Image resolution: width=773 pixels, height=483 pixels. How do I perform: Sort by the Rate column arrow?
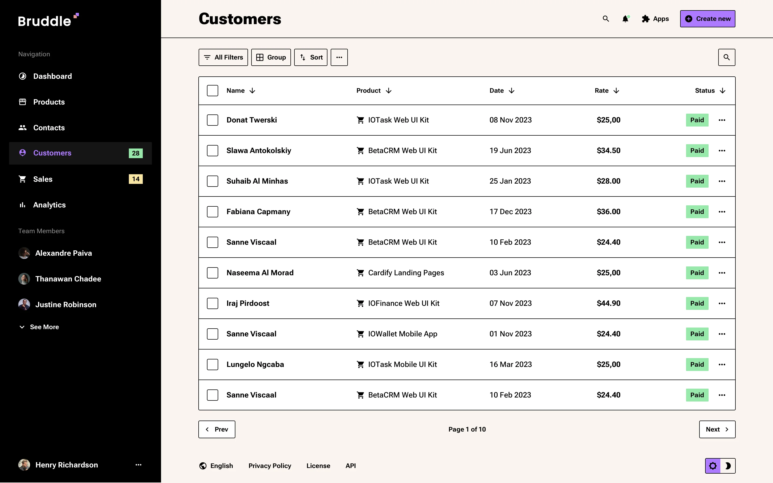(x=616, y=91)
